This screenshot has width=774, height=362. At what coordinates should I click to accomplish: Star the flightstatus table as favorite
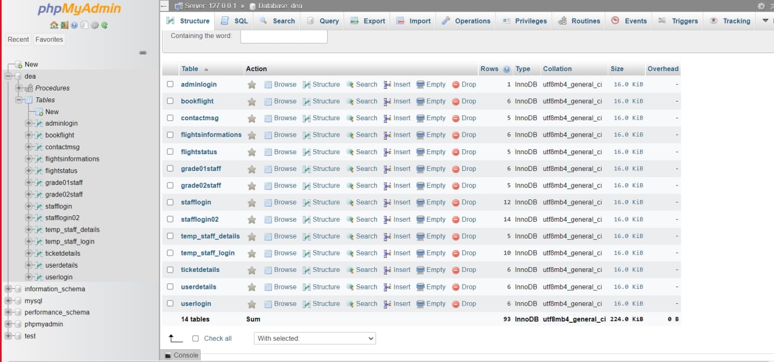pos(252,152)
